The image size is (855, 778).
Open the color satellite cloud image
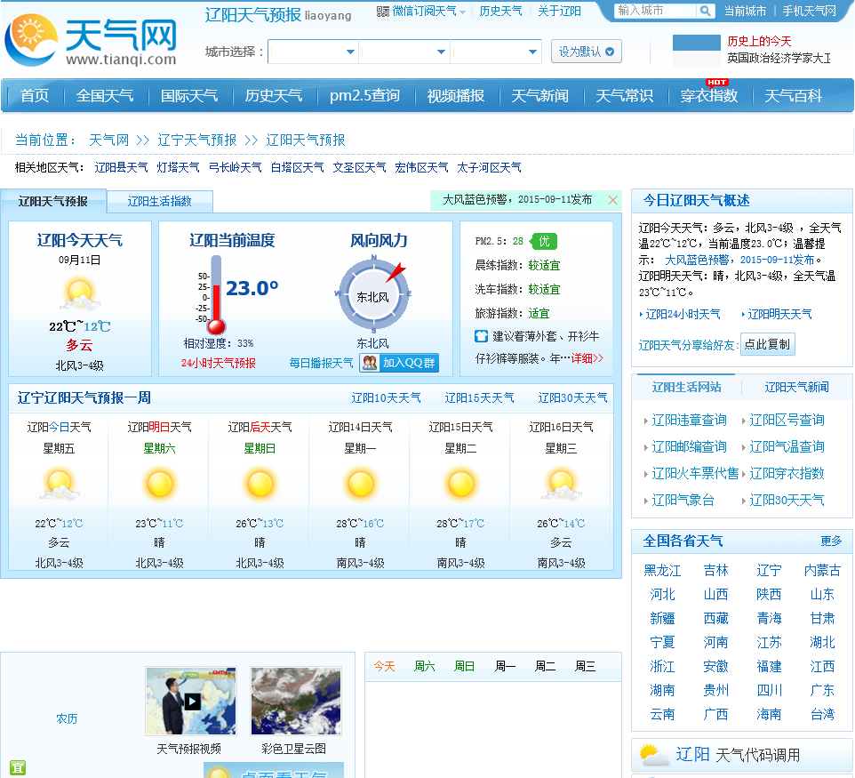click(x=296, y=701)
